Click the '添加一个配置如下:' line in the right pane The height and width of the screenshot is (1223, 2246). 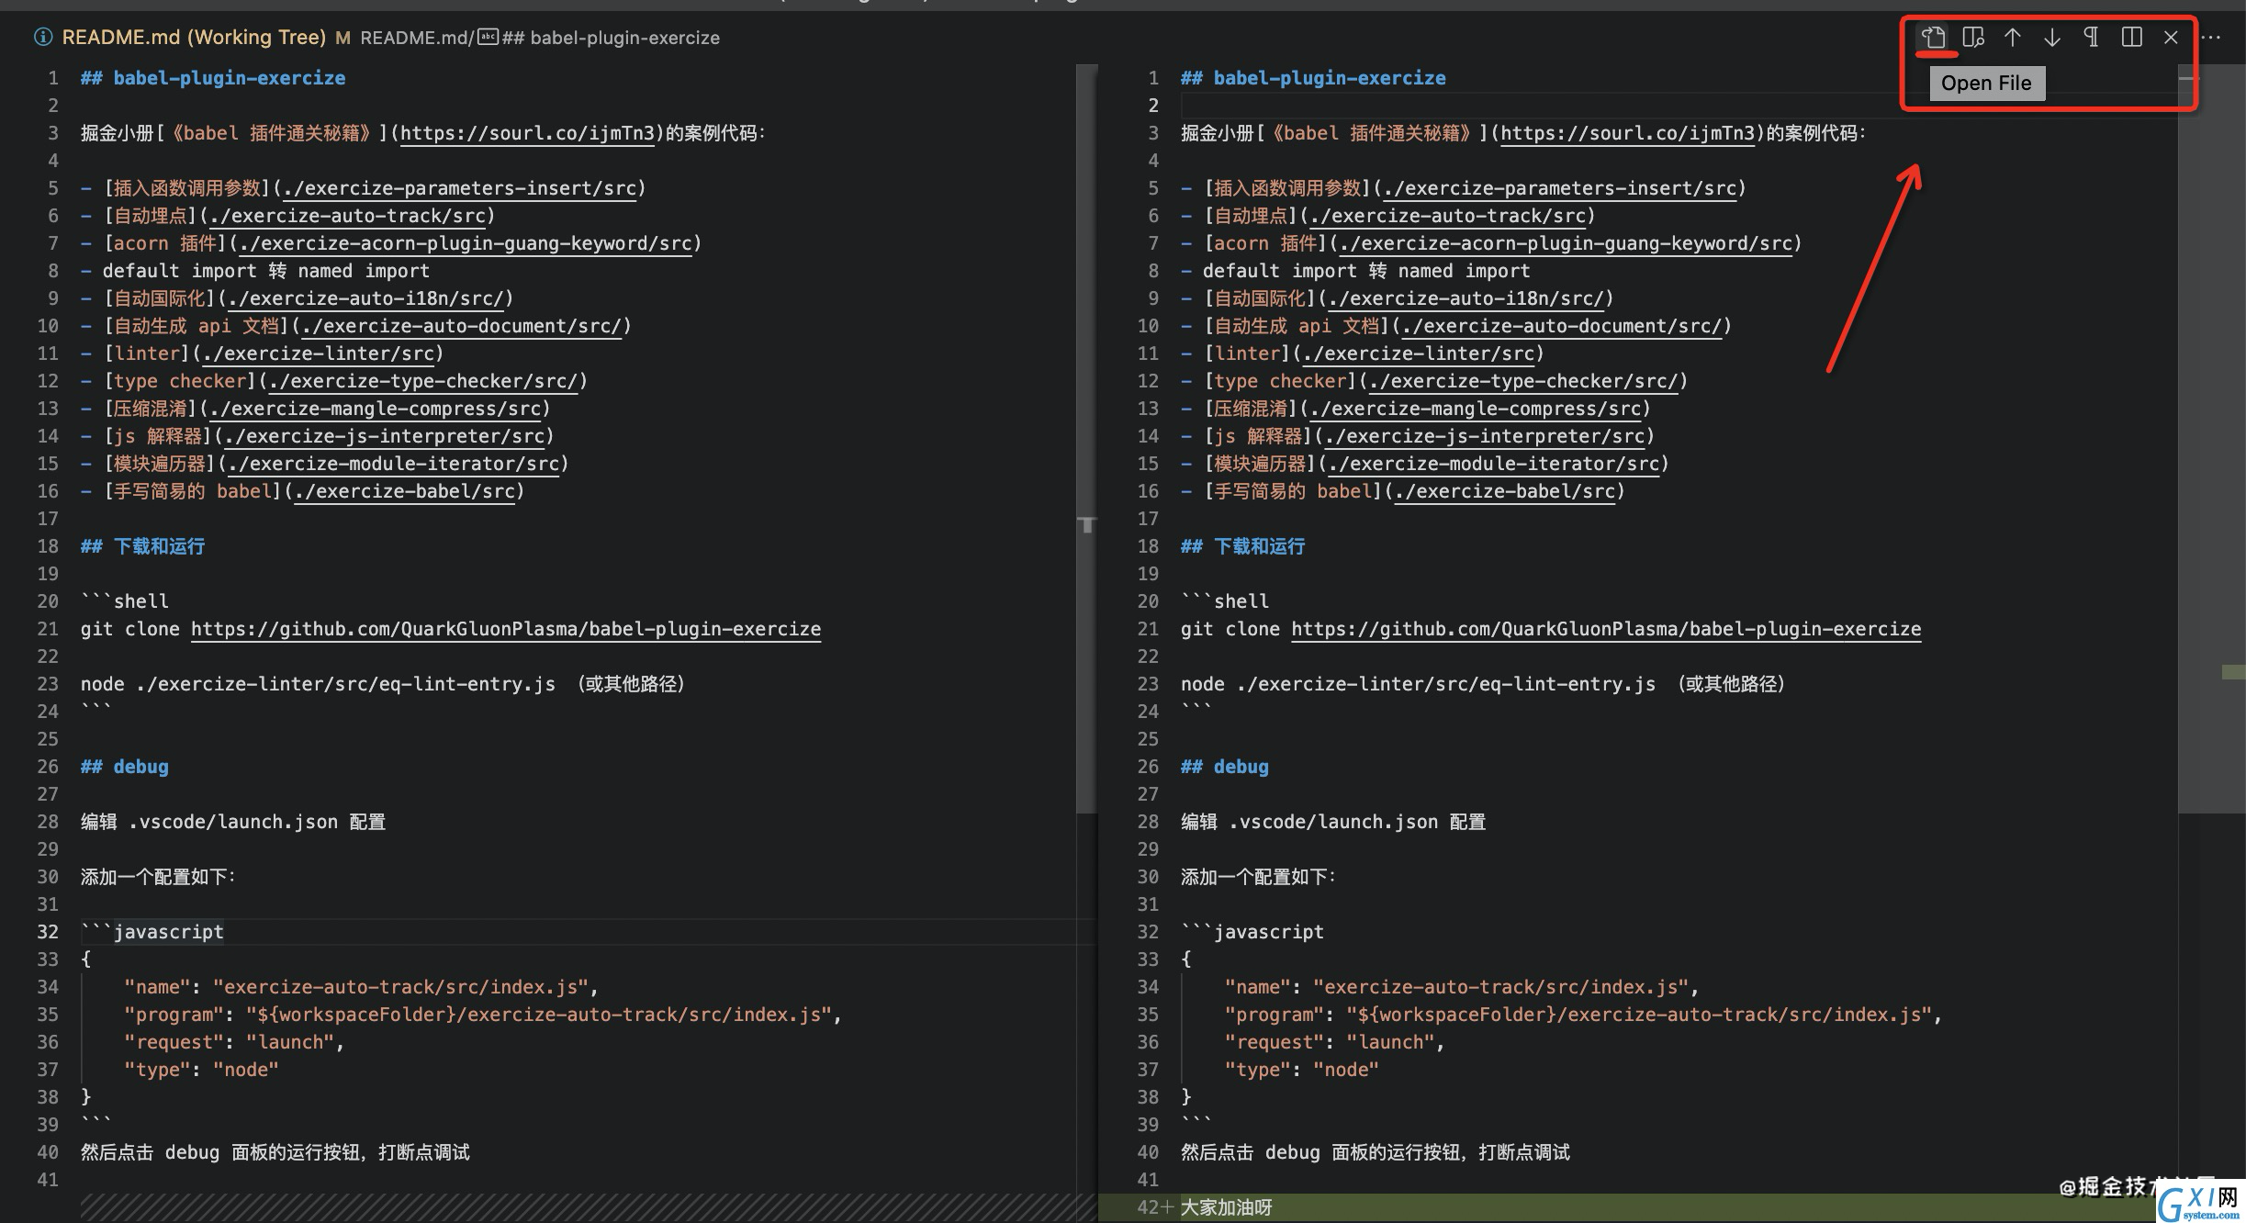[x=1258, y=877]
